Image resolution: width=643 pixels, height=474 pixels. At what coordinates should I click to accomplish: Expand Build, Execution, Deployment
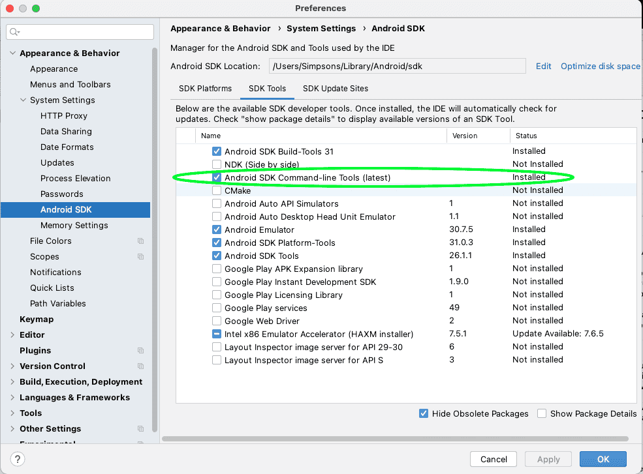(x=12, y=381)
